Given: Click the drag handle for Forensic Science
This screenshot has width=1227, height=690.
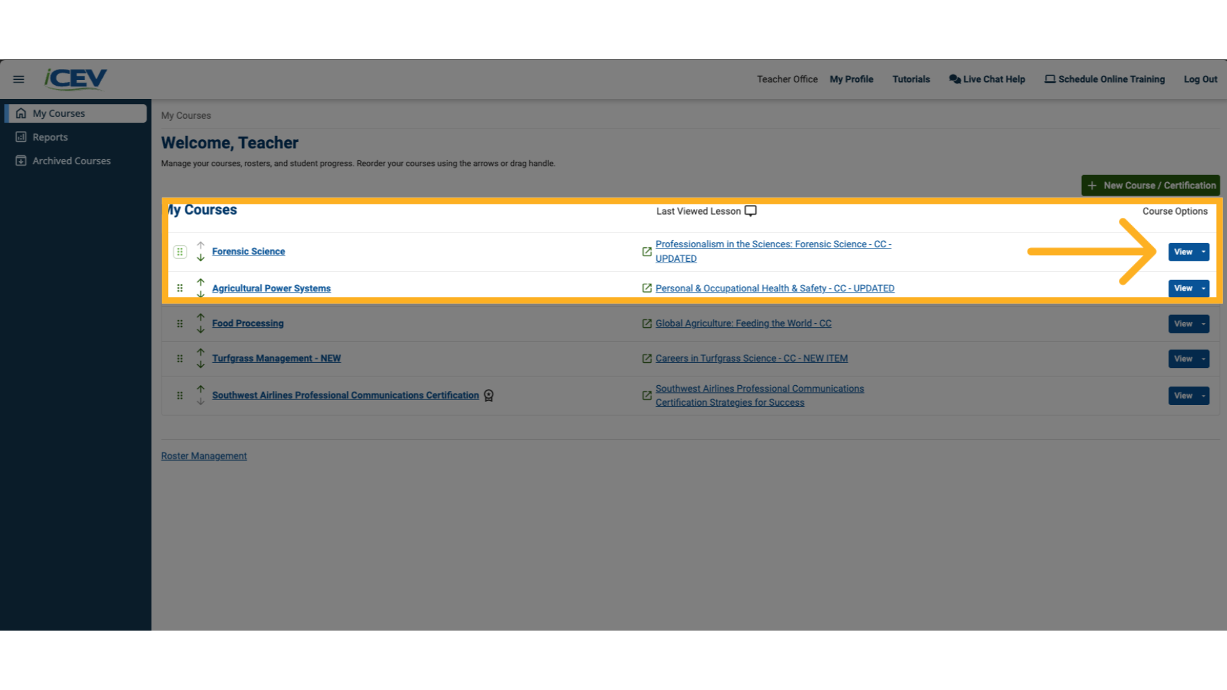Looking at the screenshot, I should [x=180, y=252].
